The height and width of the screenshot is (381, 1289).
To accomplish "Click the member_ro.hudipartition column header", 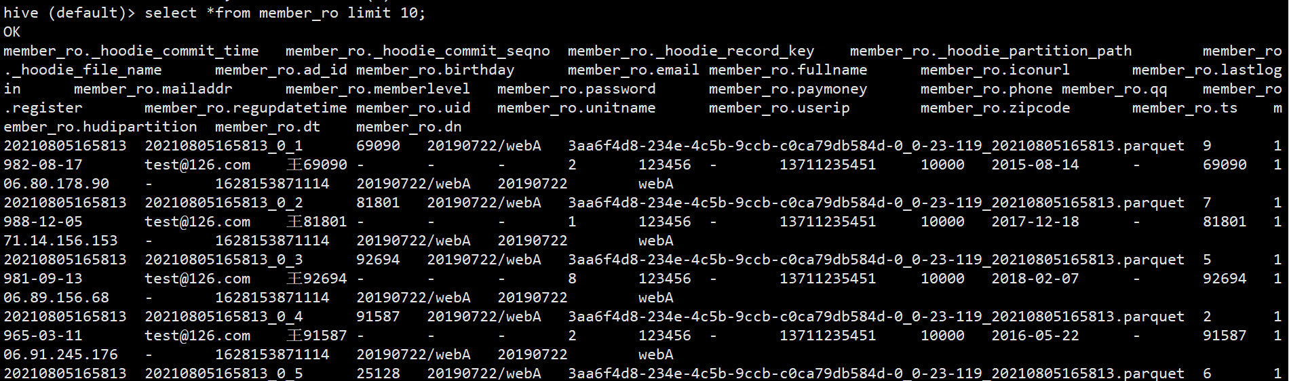I will click(100, 127).
